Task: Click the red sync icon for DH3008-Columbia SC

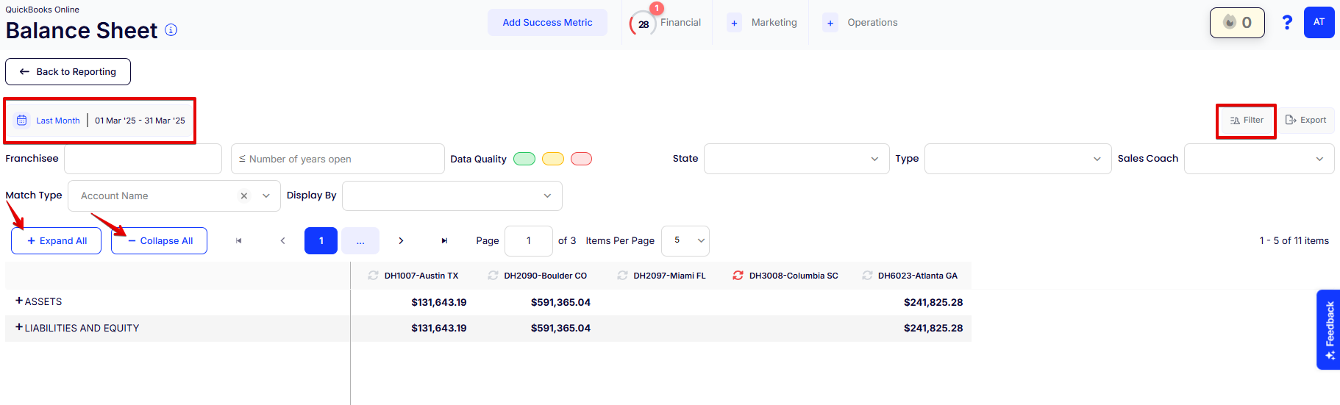Action: click(x=738, y=276)
